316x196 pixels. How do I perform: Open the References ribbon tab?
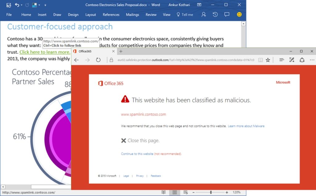pos(111,14)
